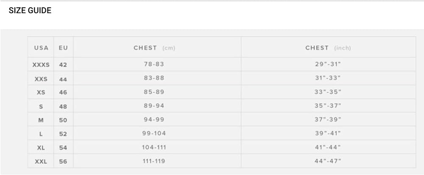The width and height of the screenshot is (424, 175).
Task: Click EU size 52 cell
Action: coord(63,134)
